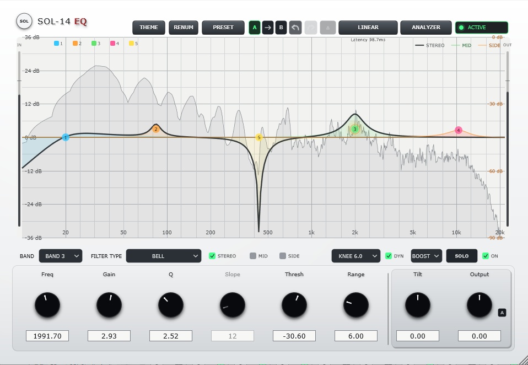
Task: Enable the SIDE checkbox
Action: coord(283,256)
